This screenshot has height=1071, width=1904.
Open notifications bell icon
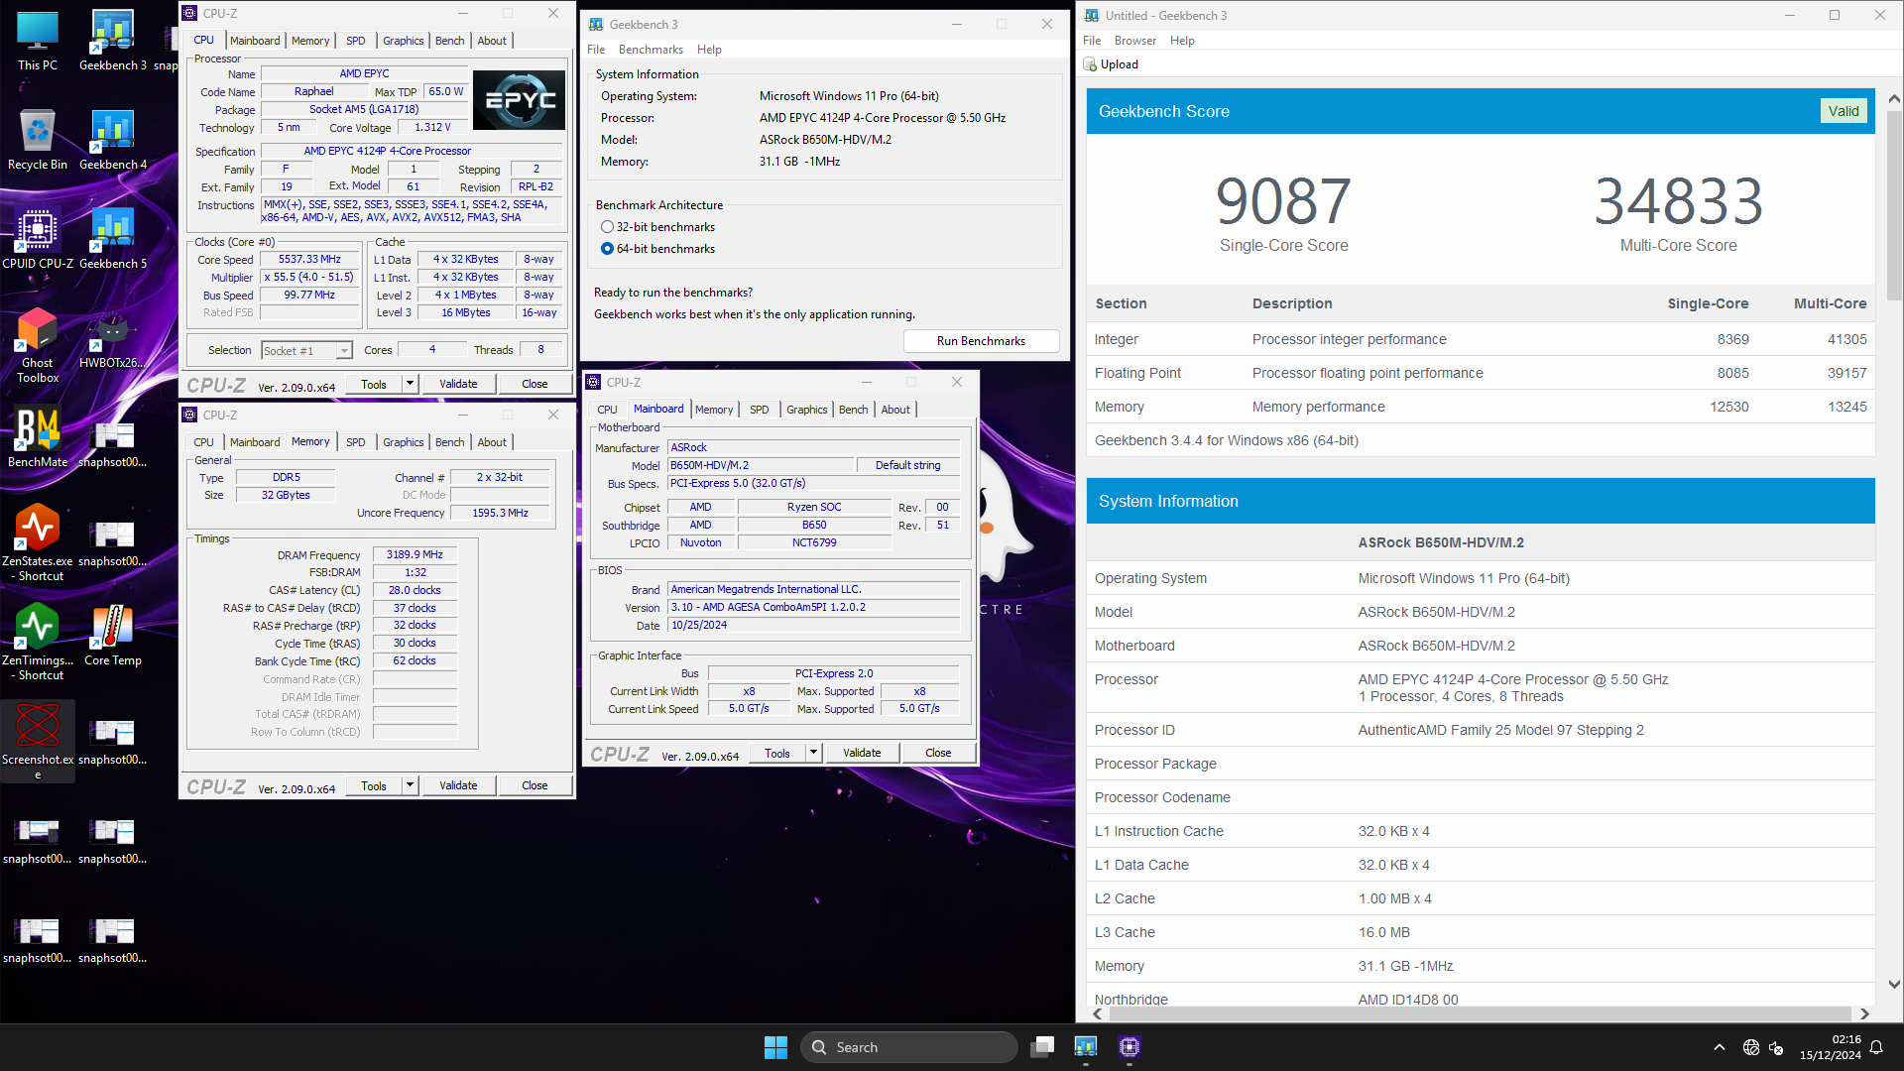(x=1876, y=1047)
